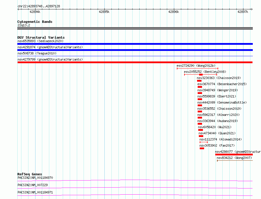Click red block under nsv4442099
The image size is (261, 199).
[x=200, y=105]
